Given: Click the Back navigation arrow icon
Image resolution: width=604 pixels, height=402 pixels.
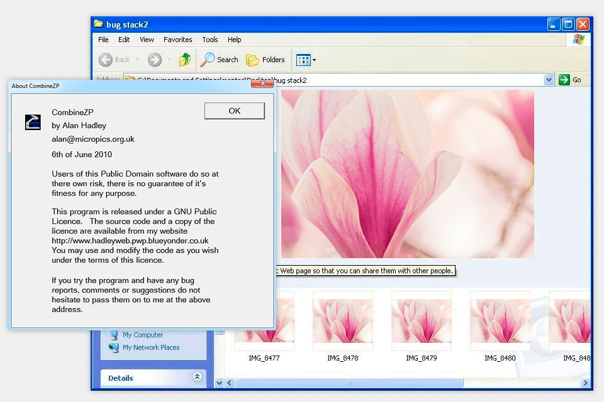Looking at the screenshot, I should (x=106, y=60).
